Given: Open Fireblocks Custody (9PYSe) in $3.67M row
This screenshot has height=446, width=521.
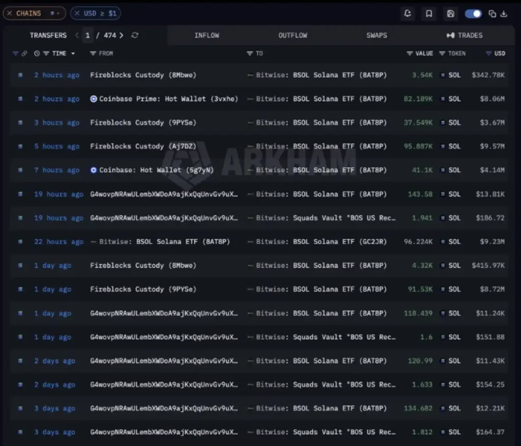Looking at the screenshot, I should [143, 123].
